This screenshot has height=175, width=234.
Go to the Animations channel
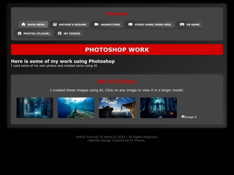coord(107,24)
